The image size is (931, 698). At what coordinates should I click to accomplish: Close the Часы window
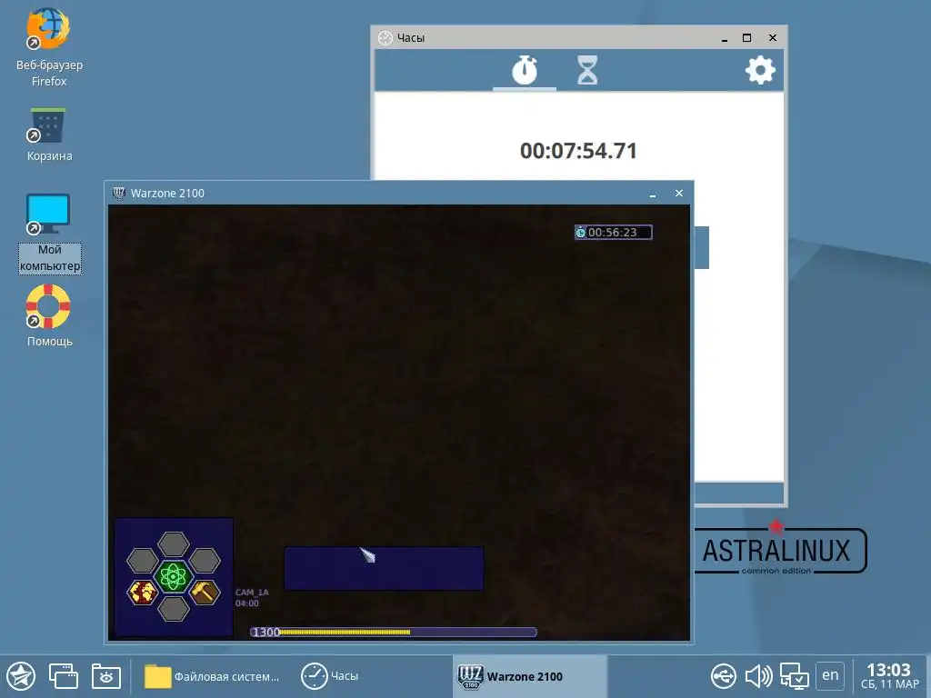pos(773,38)
